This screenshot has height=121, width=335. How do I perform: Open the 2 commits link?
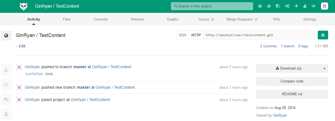pyautogui.click(x=268, y=46)
